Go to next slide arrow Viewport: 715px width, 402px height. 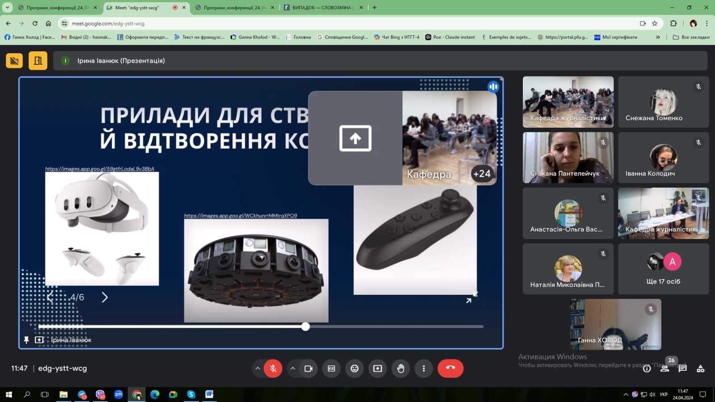[x=105, y=297]
